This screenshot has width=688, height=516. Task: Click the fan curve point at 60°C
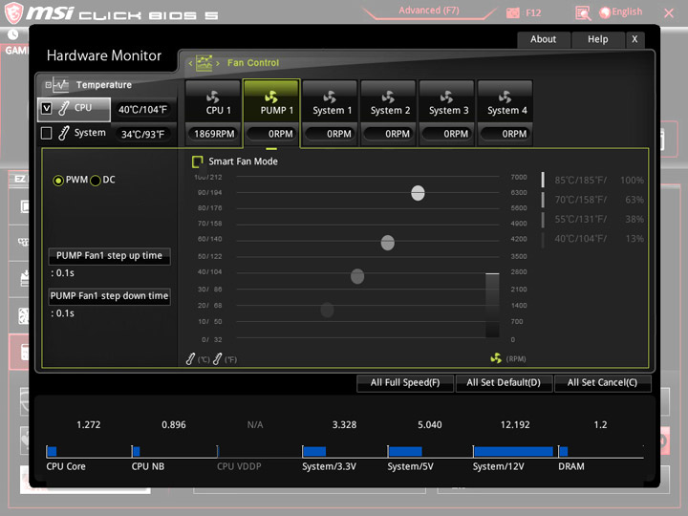(x=387, y=243)
